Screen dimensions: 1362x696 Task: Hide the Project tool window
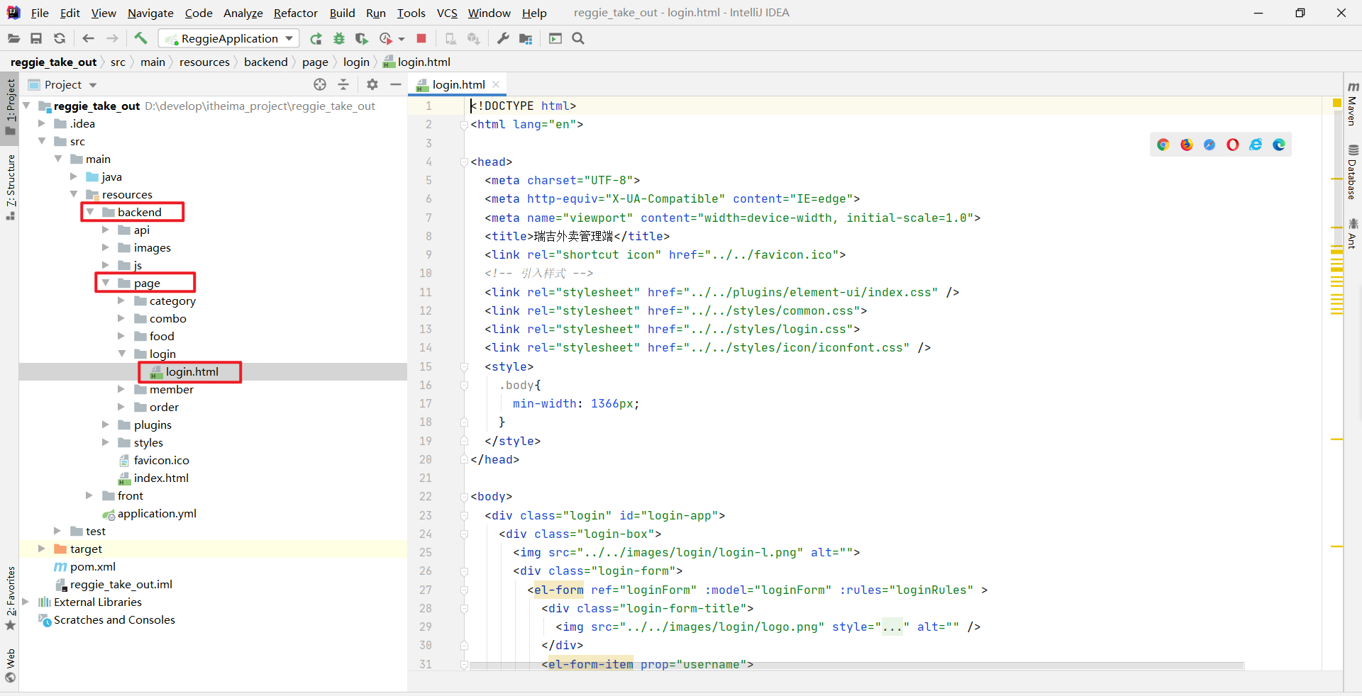(x=396, y=84)
